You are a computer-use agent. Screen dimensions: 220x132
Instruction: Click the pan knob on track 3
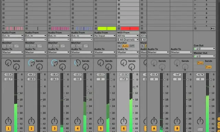pyautogui.click(x=54, y=121)
